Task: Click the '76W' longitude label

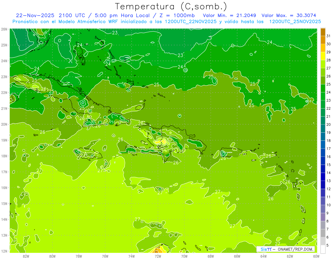Action: pos(105,256)
